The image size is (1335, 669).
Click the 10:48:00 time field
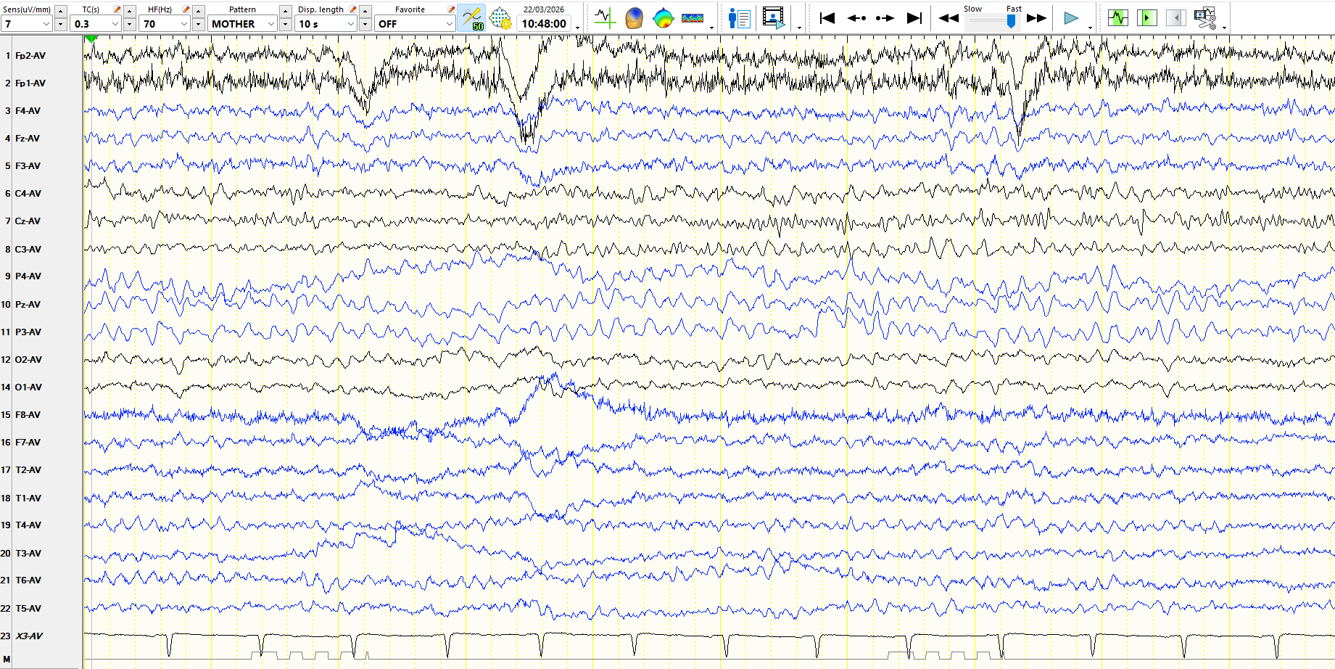point(544,24)
